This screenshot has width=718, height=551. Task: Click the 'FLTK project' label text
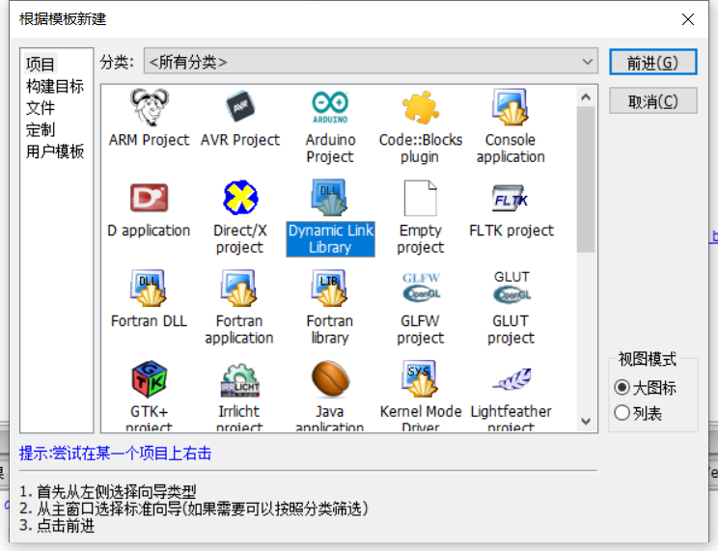tap(511, 230)
